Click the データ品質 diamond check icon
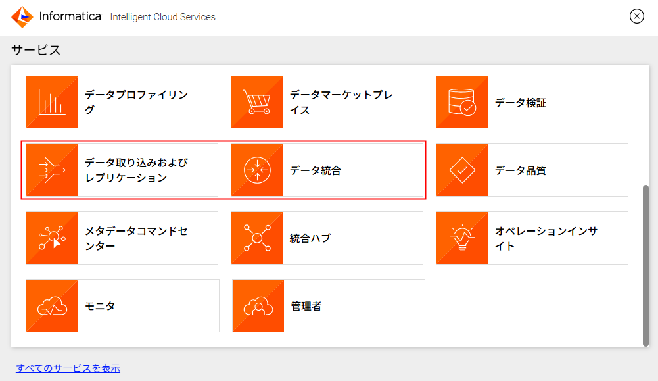Viewport: 658px width, 381px height. click(x=462, y=170)
